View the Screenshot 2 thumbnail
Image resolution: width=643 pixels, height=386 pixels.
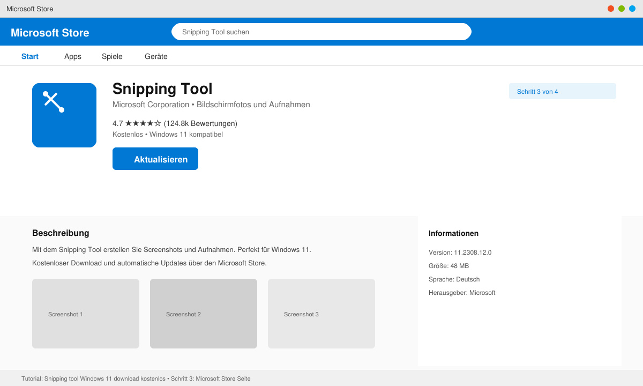point(204,314)
